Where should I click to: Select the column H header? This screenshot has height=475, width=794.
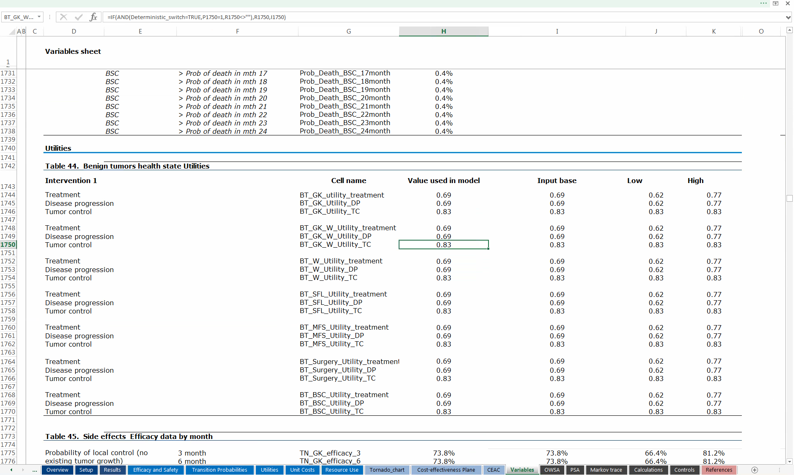point(443,31)
